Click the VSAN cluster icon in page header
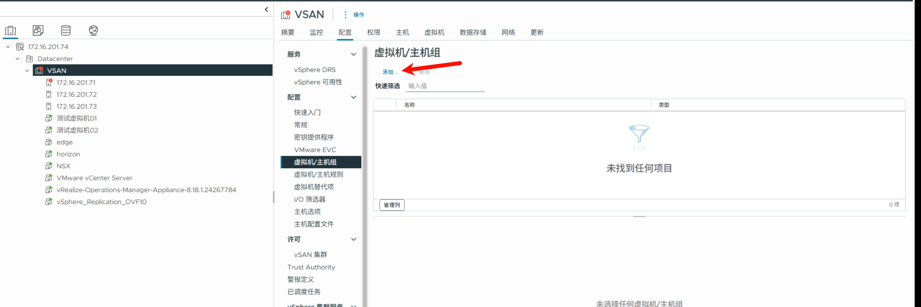 [285, 15]
